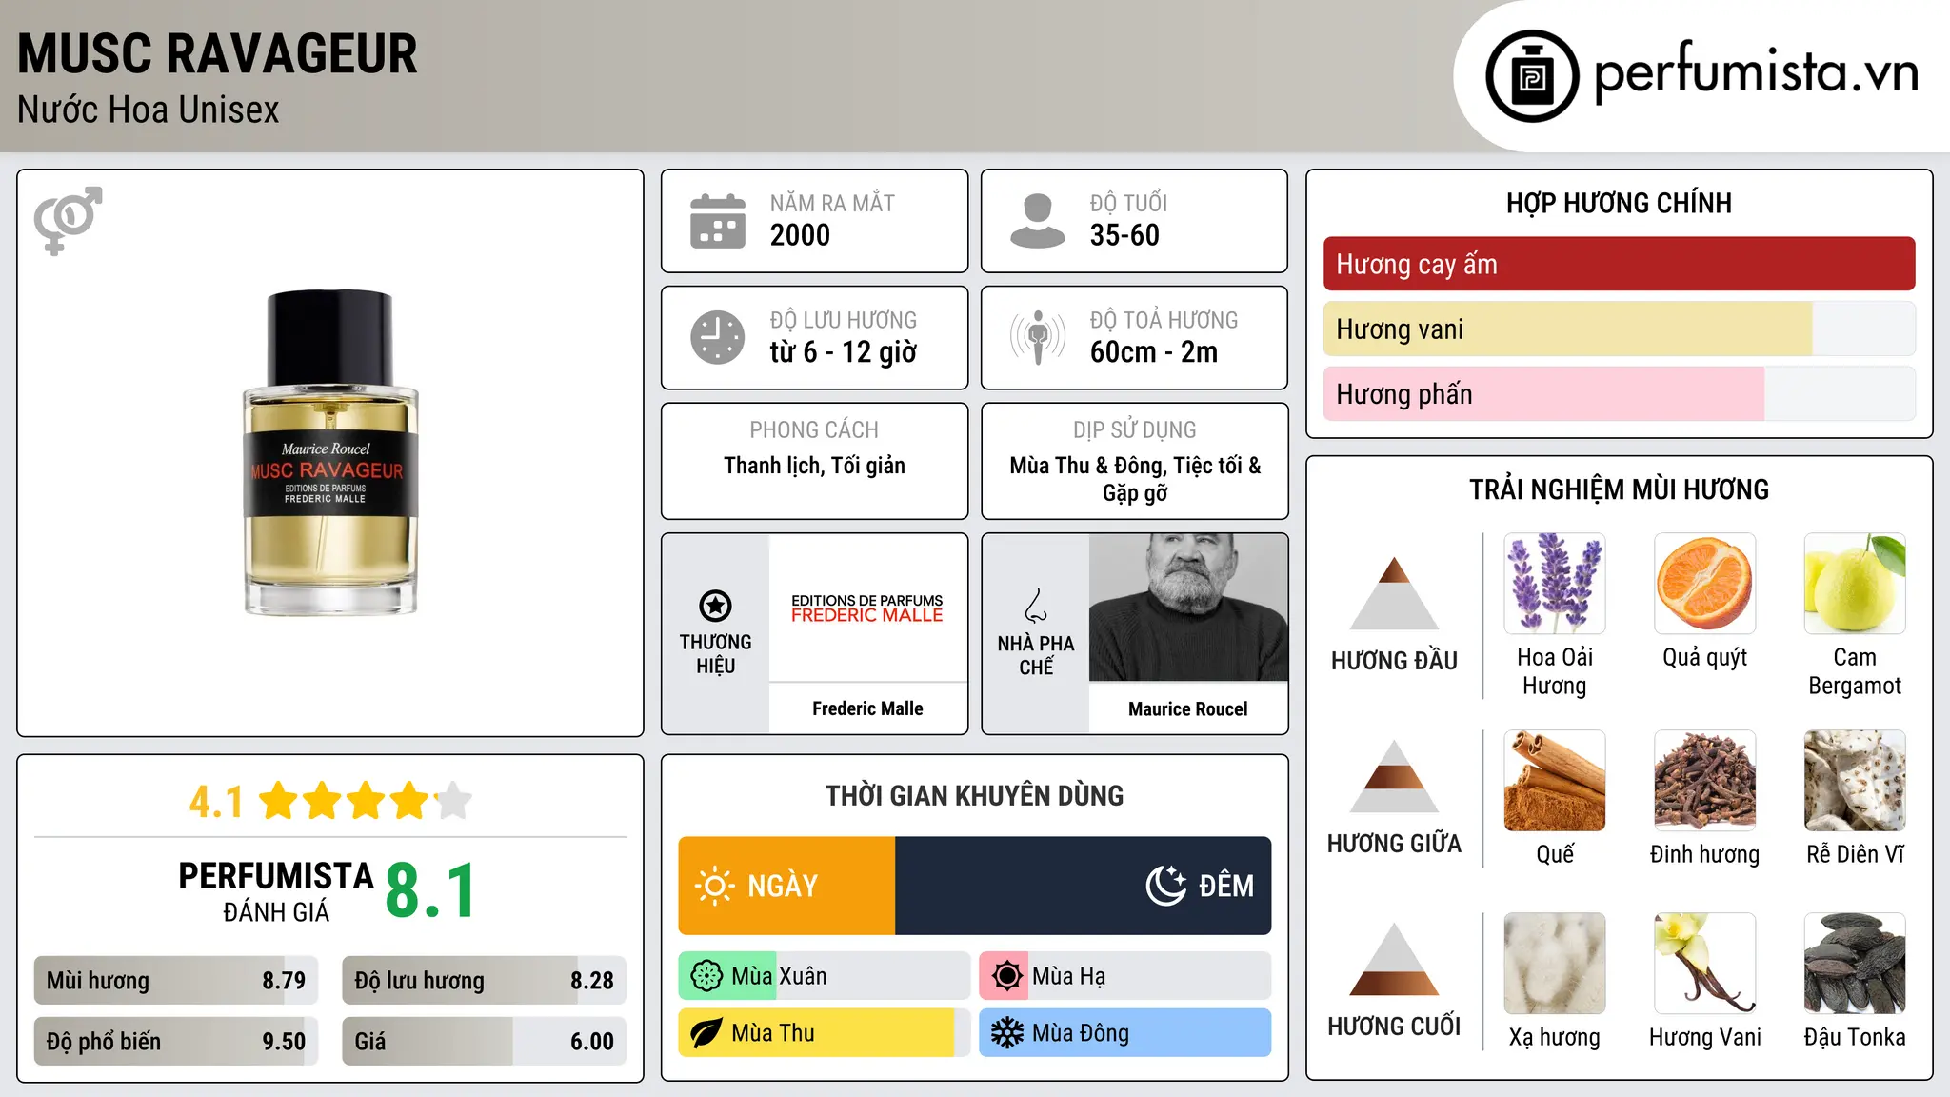
Task: Click the longevity value từ 6 - 12 giờ
Action: pos(844,352)
